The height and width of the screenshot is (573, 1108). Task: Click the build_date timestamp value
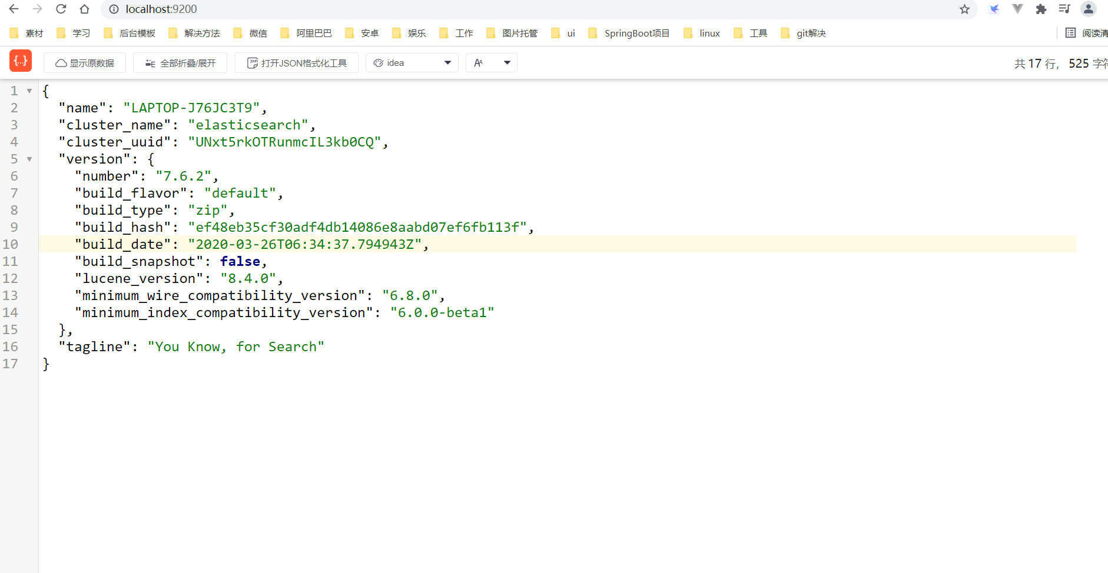(x=304, y=245)
